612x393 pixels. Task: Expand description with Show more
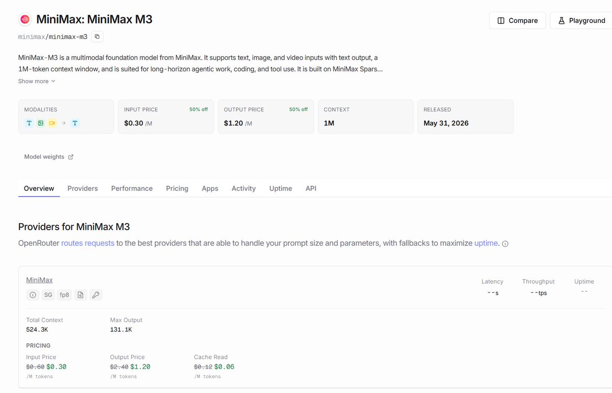click(x=37, y=81)
